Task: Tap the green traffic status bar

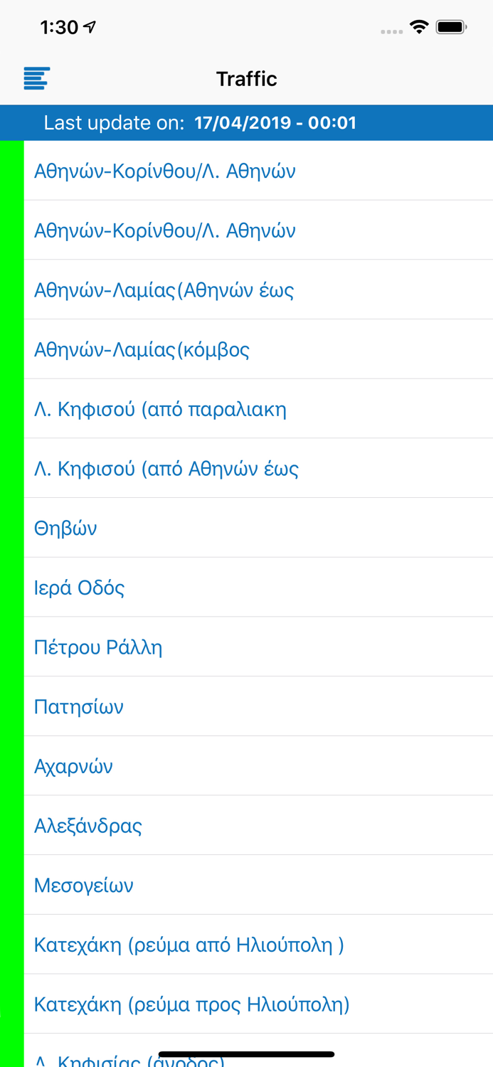Action: point(11,569)
